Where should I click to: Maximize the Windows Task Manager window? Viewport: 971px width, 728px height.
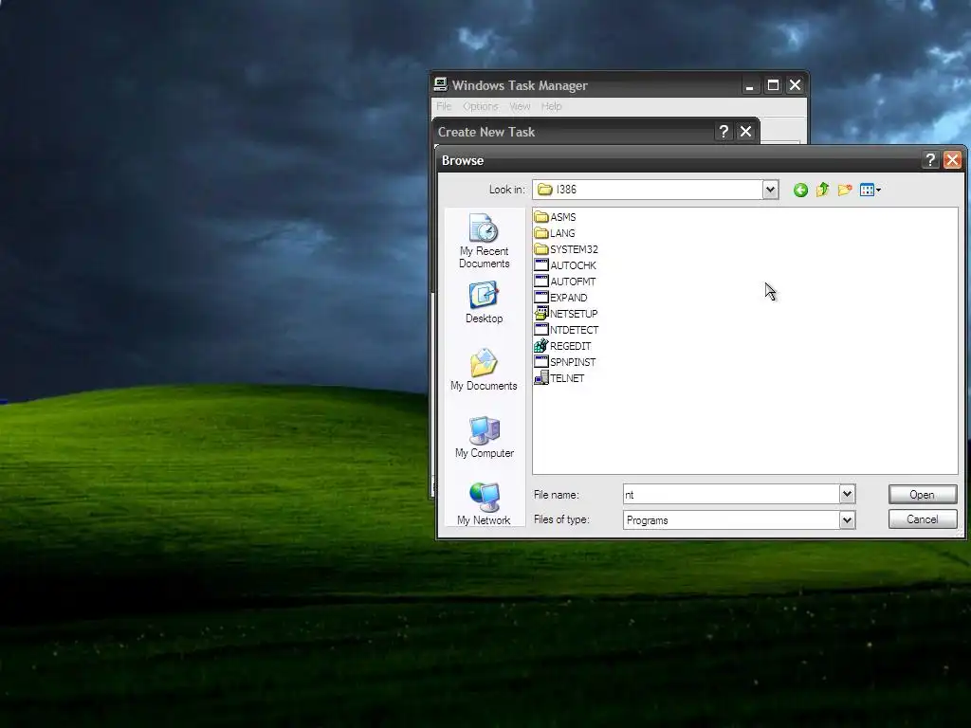(773, 84)
